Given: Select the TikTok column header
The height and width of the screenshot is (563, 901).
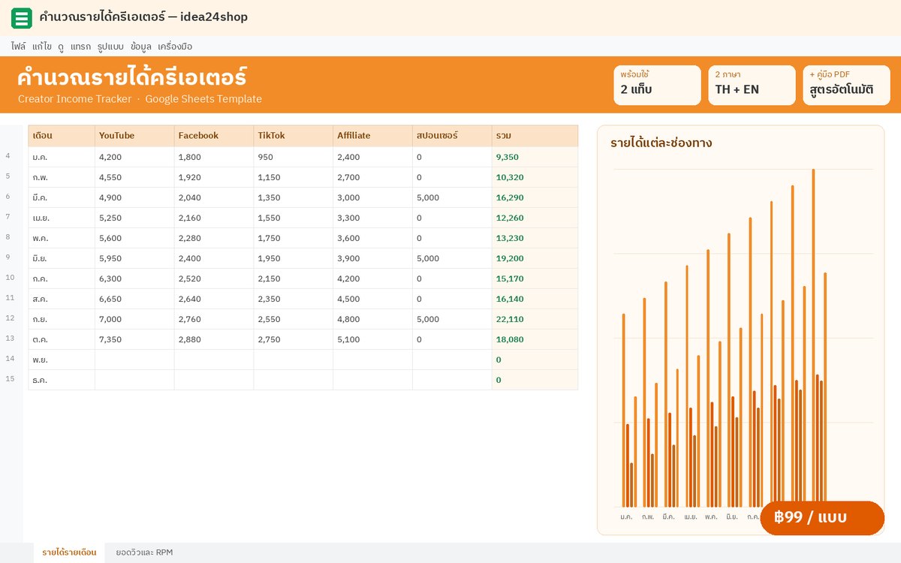Looking at the screenshot, I should tap(294, 136).
